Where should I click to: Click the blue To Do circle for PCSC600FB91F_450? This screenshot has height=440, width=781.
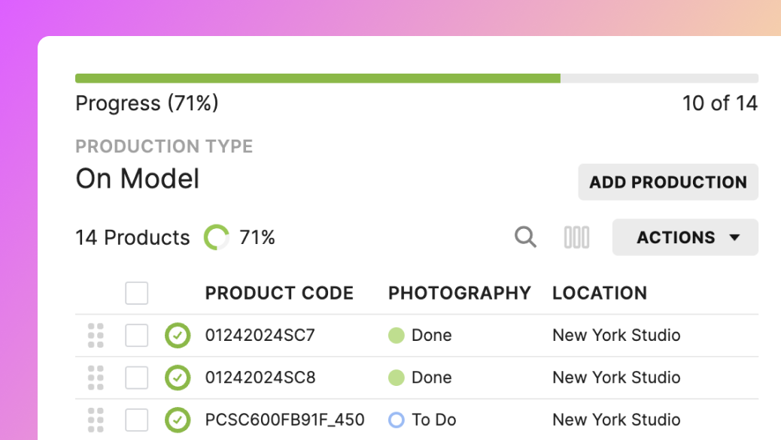click(x=397, y=420)
